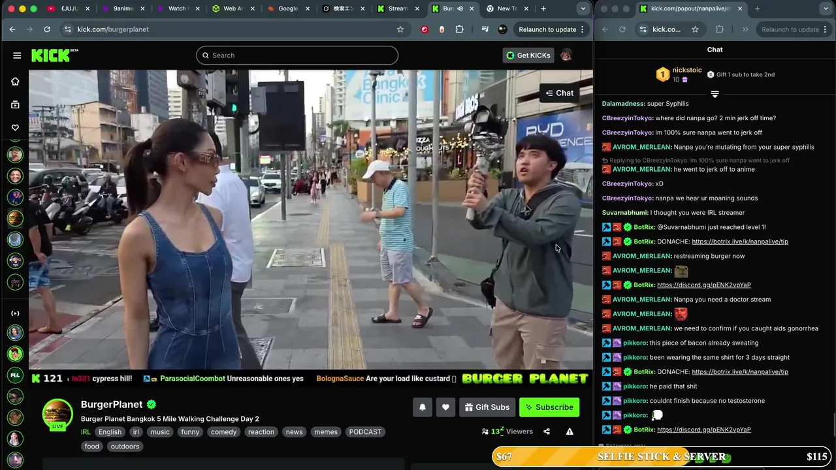Report stream using warning triangle icon
The width and height of the screenshot is (836, 470).
[x=570, y=431]
